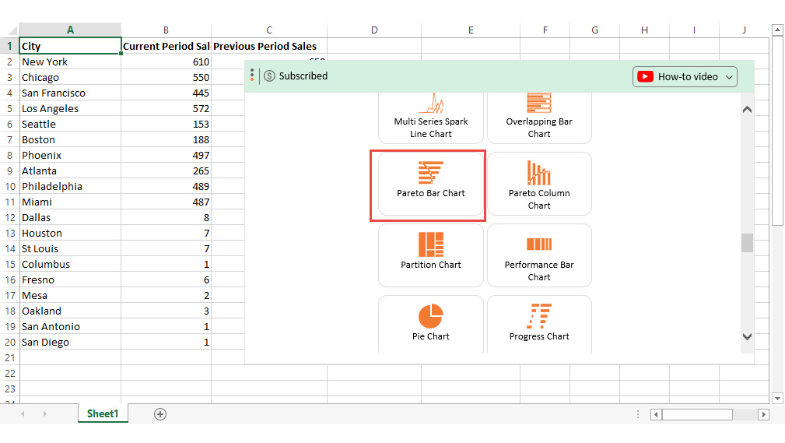Add a new sheet with plus icon
The width and height of the screenshot is (785, 443).
pyautogui.click(x=160, y=414)
